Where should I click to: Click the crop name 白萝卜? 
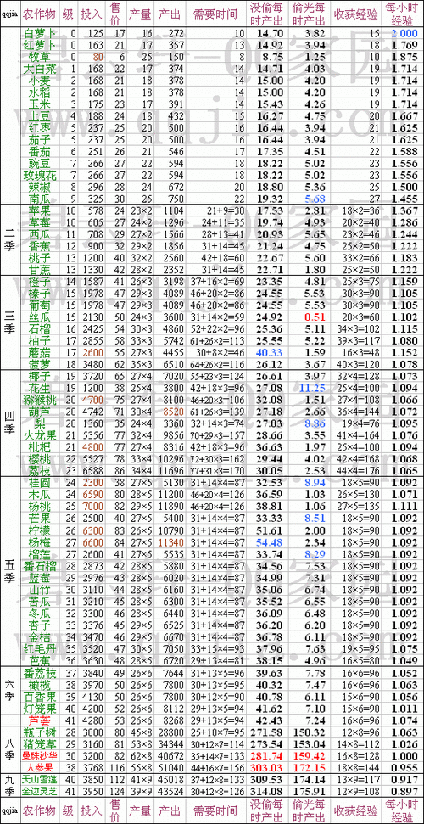40,33
